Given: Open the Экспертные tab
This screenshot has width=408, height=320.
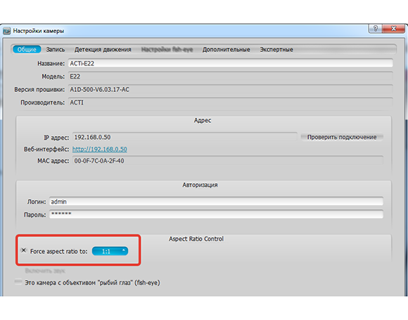Looking at the screenshot, I should (276, 50).
